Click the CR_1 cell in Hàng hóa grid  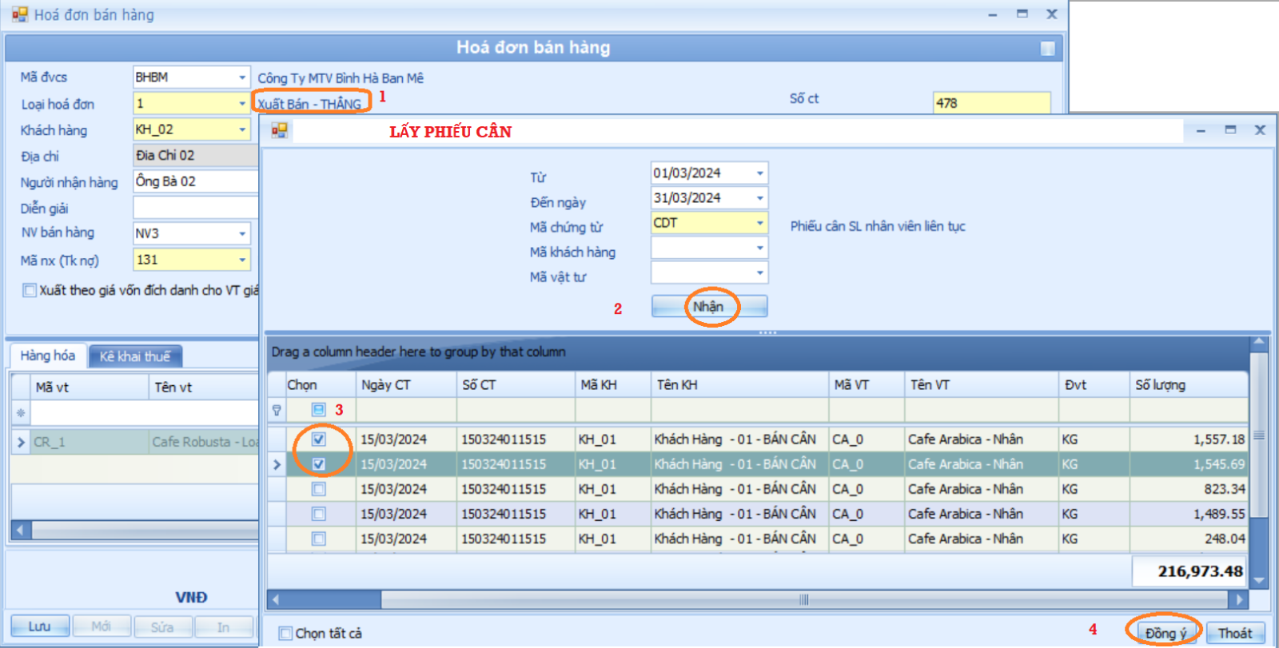(x=90, y=442)
